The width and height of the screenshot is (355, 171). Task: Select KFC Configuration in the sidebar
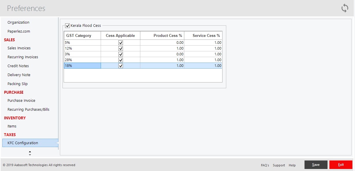[x=23, y=143]
